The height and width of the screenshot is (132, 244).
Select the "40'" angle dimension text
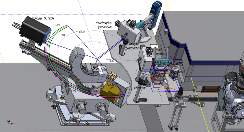coord(63,35)
